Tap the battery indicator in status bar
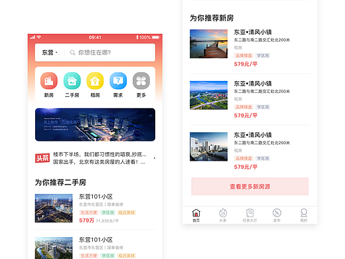The image size is (345, 259). pos(155,37)
